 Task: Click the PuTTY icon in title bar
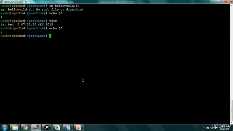click(1, 2)
